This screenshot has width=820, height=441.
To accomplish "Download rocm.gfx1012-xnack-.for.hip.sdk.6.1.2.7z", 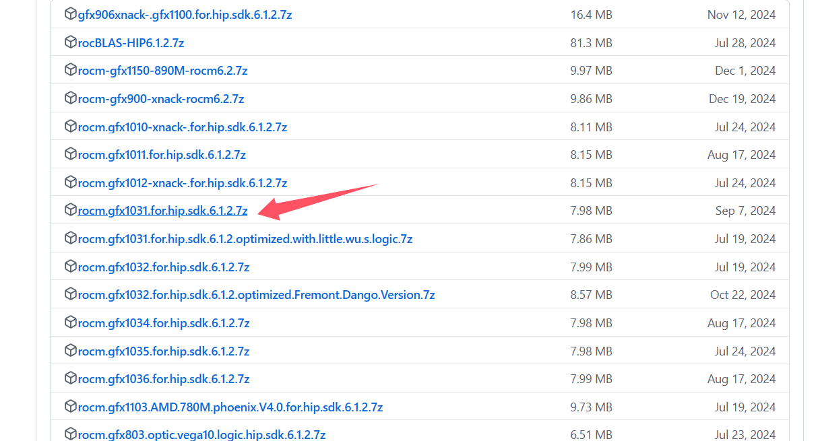I will (183, 183).
